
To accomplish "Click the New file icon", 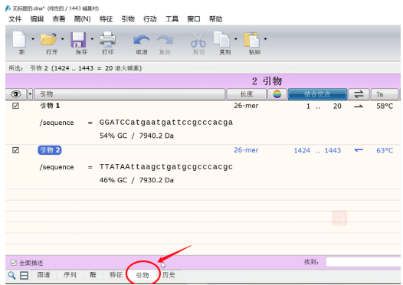I will (19, 39).
